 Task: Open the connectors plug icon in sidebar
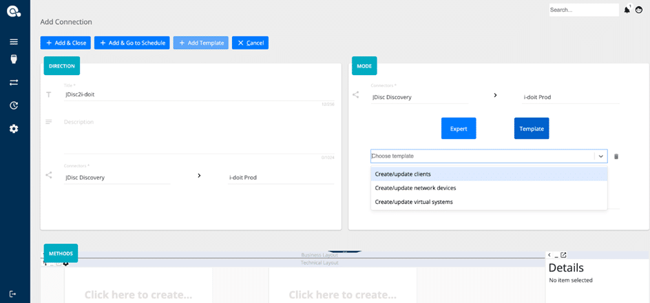[14, 59]
